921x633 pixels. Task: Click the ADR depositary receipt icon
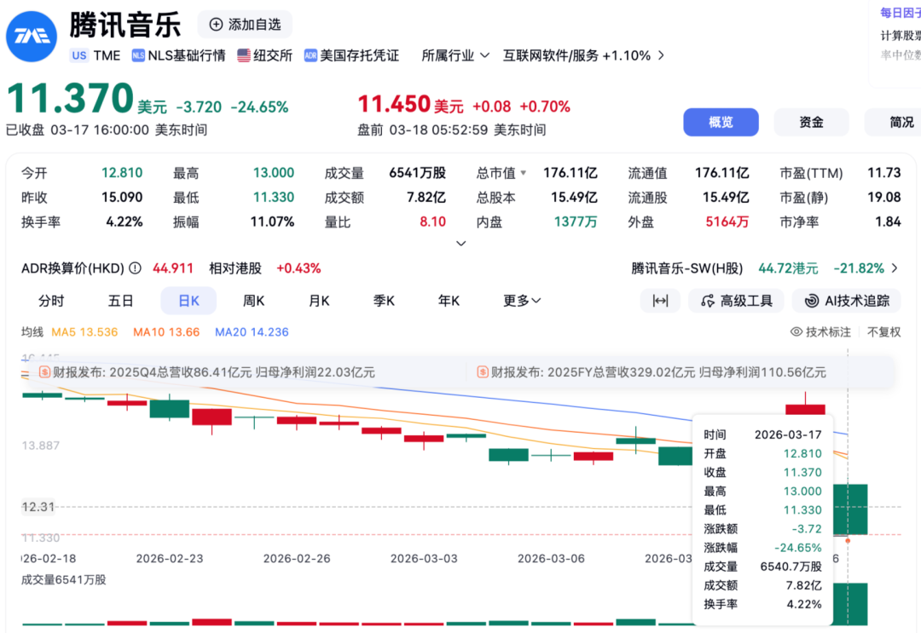[310, 55]
